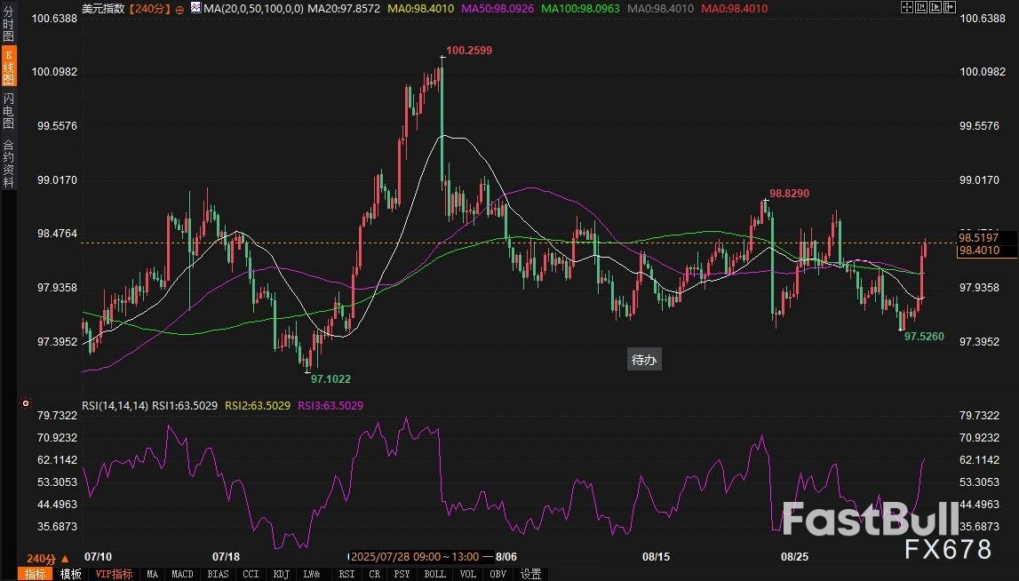The image size is (1019, 581).
Task: Click the 98.4010 price tag on right axis
Action: [977, 251]
